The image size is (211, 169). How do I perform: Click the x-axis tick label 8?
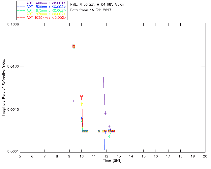pos(57,156)
